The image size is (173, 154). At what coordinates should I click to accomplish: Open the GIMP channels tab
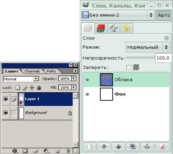[x=101, y=28]
